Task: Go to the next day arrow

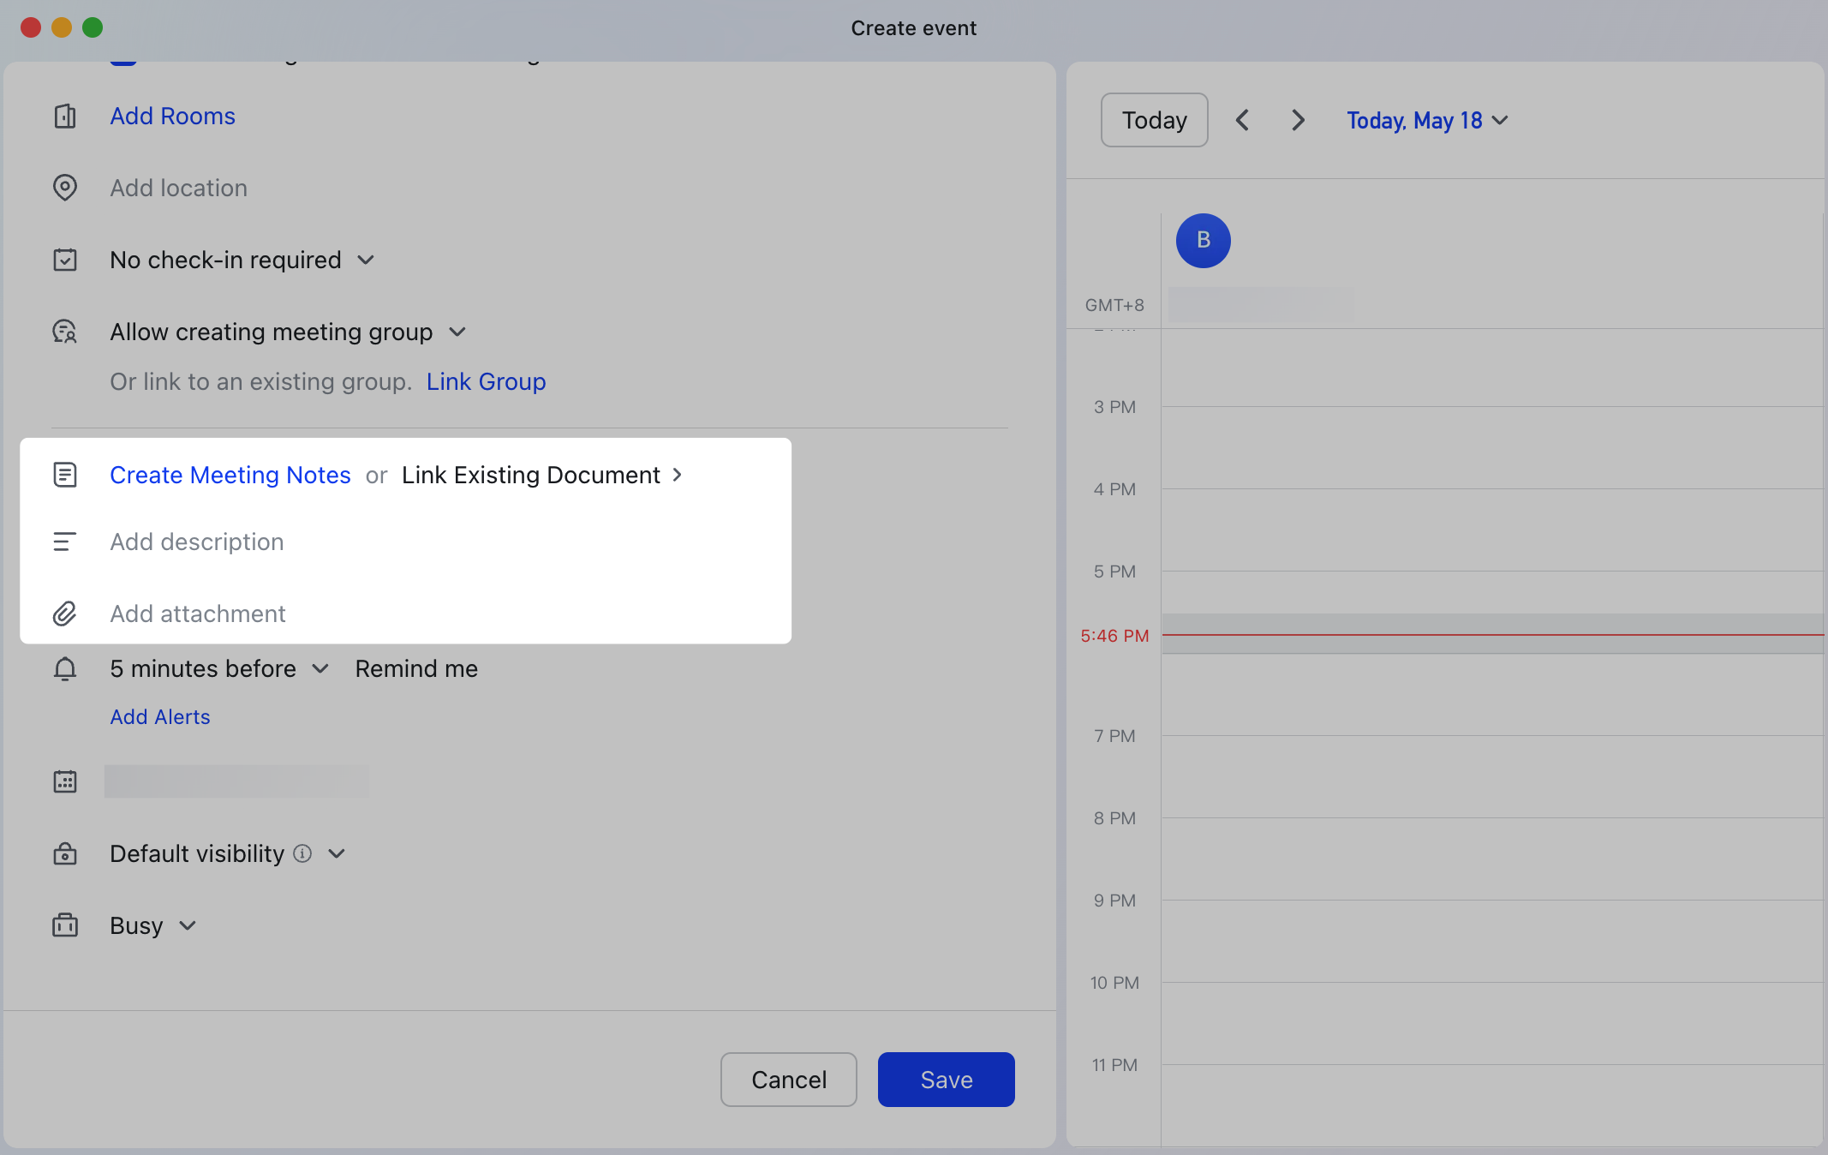Action: tap(1298, 120)
